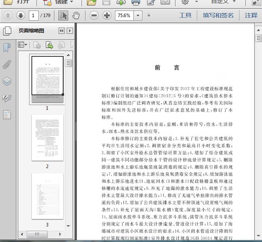Click document scrollbar down arrow
This screenshot has width=262, height=242.
click(x=259, y=236)
